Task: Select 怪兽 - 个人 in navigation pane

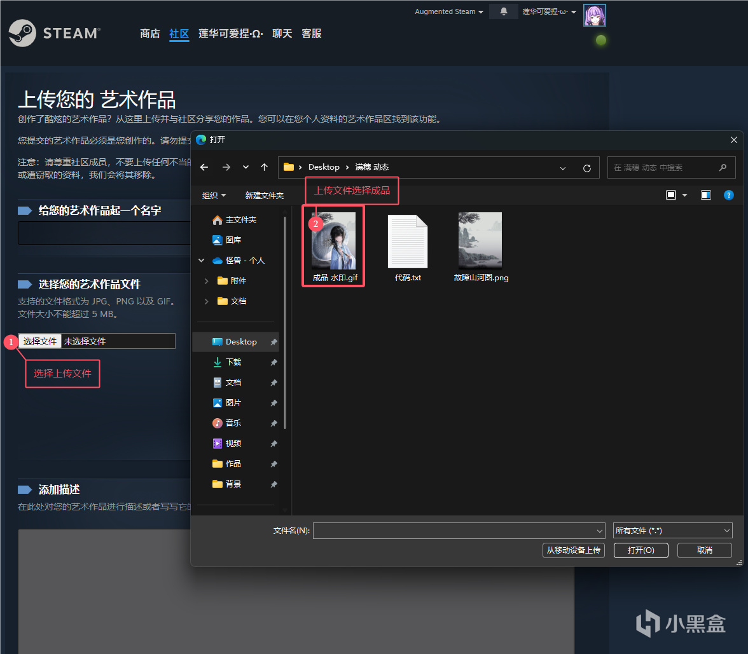Action: [239, 261]
